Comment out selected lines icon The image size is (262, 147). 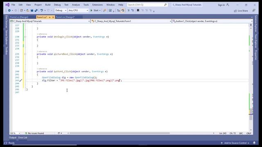point(129,11)
